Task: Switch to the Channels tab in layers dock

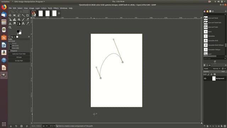Action: [207, 65]
